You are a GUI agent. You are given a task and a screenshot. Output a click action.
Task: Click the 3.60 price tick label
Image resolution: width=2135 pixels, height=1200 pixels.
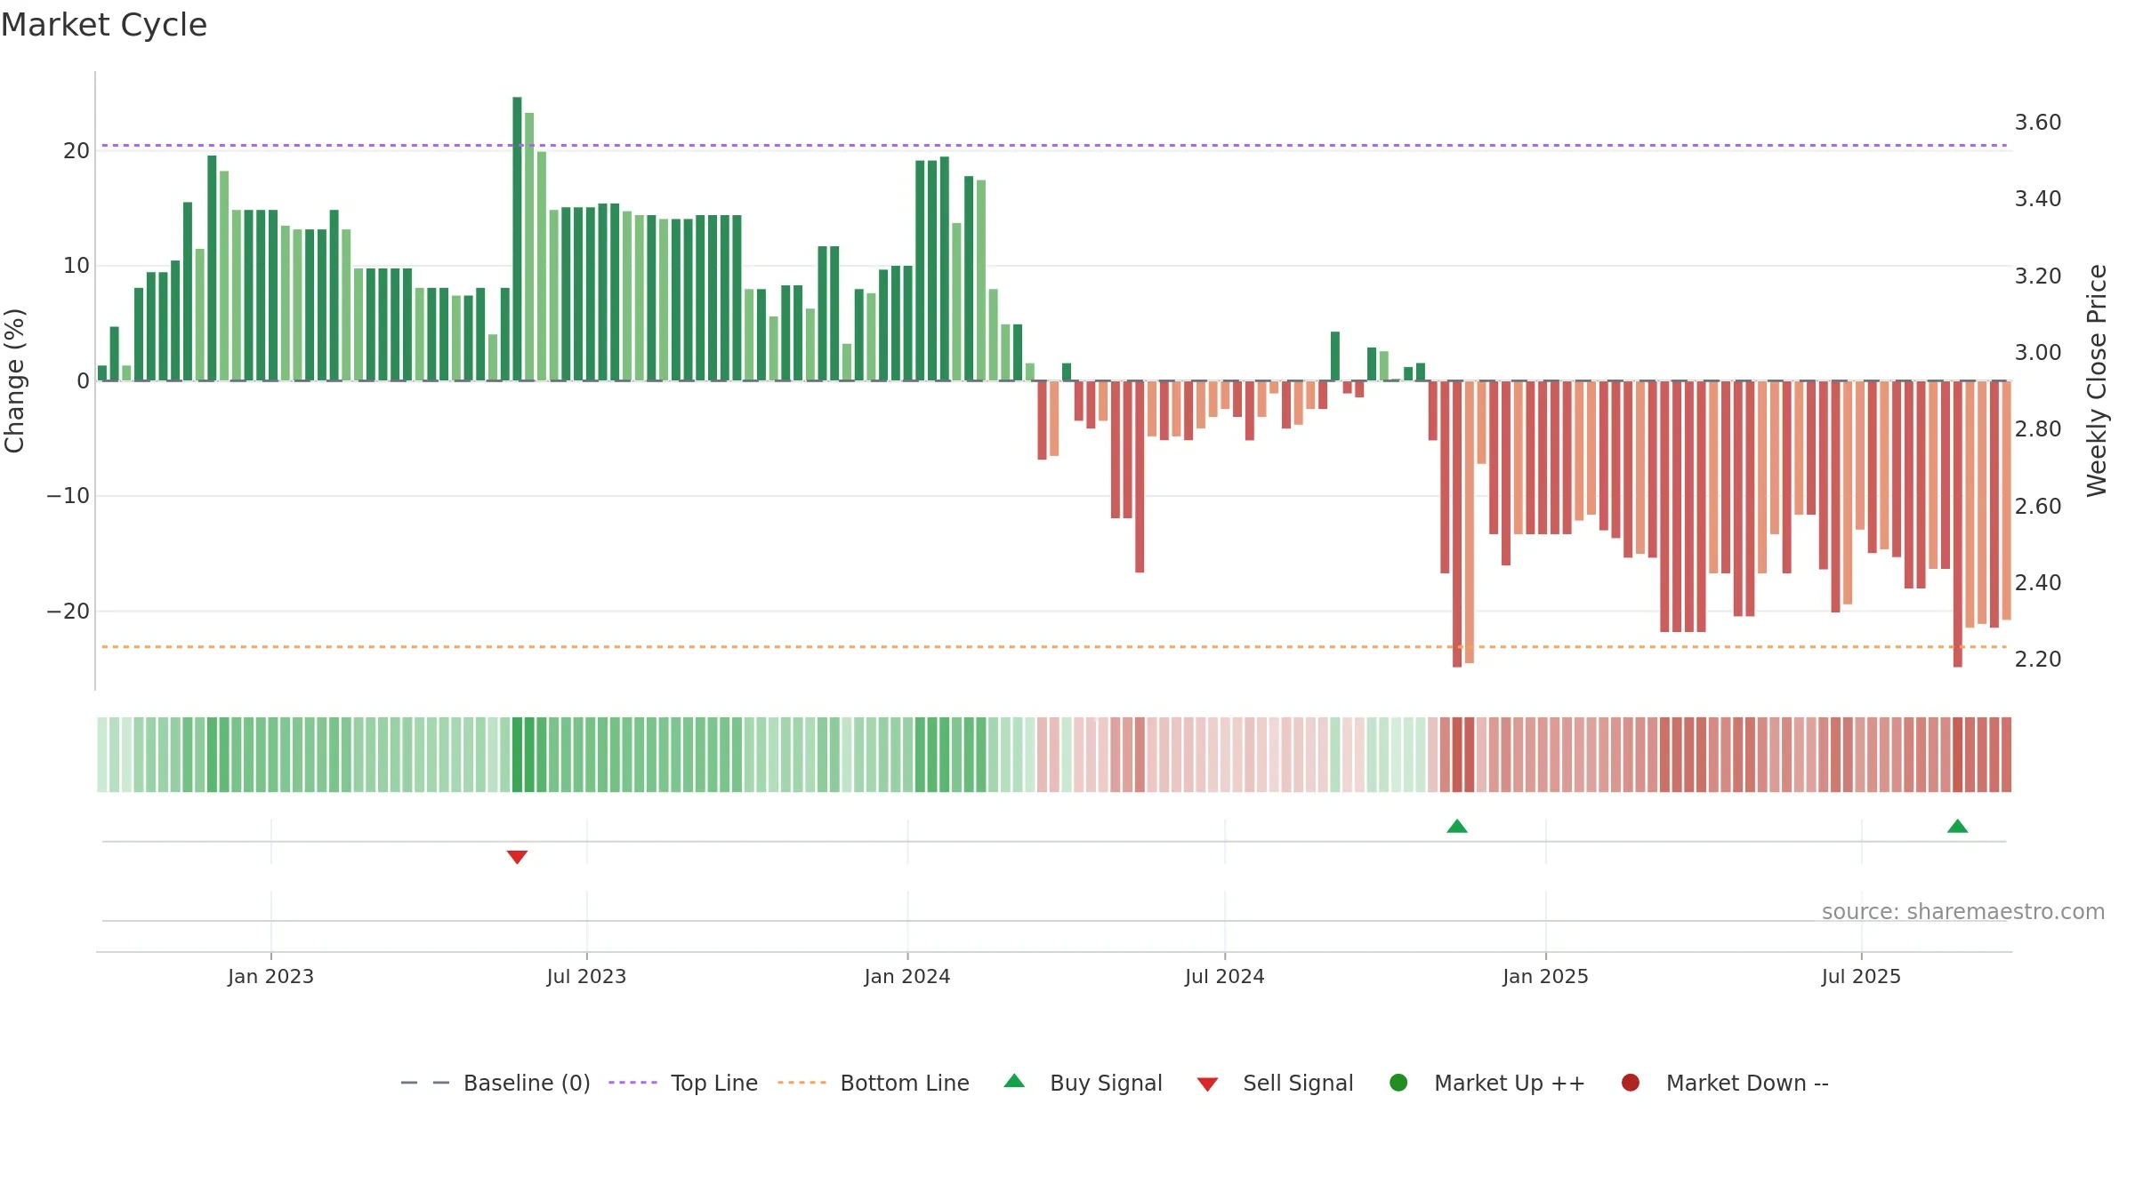coord(2038,123)
